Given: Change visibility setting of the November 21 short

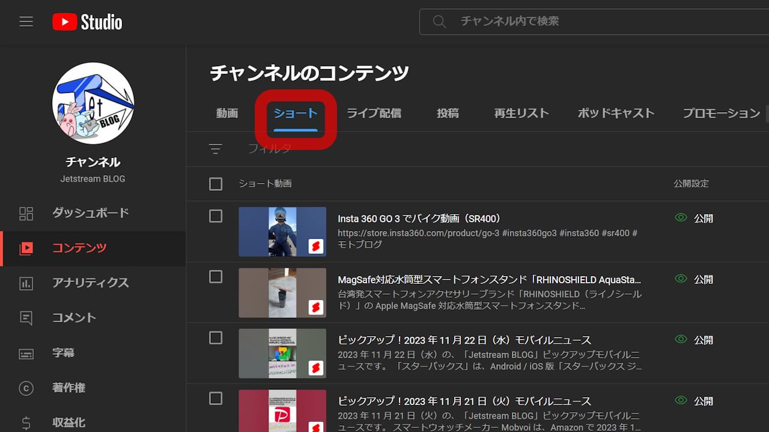Looking at the screenshot, I should point(693,401).
